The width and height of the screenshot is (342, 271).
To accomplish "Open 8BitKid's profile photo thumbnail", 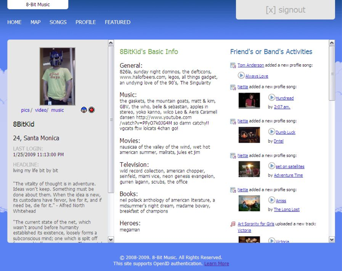I will point(57,76).
